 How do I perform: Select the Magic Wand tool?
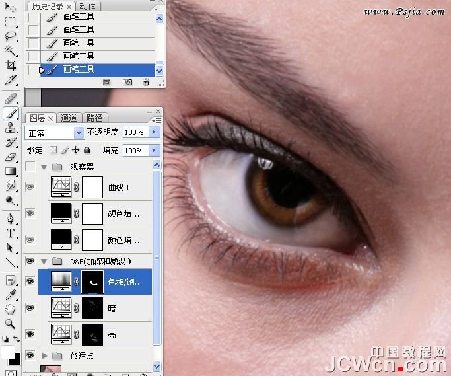point(11,51)
